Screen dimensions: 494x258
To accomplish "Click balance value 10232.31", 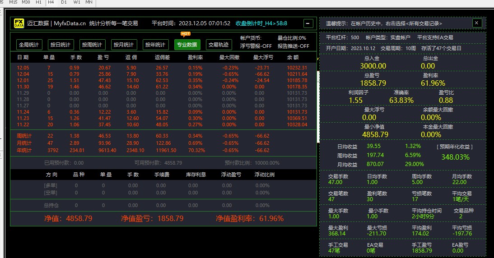I will tap(297, 68).
